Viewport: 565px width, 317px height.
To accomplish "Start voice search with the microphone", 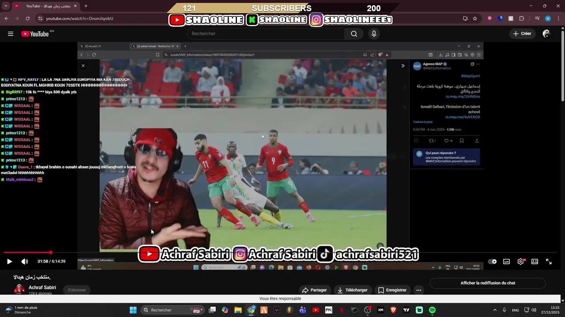I will point(374,34).
